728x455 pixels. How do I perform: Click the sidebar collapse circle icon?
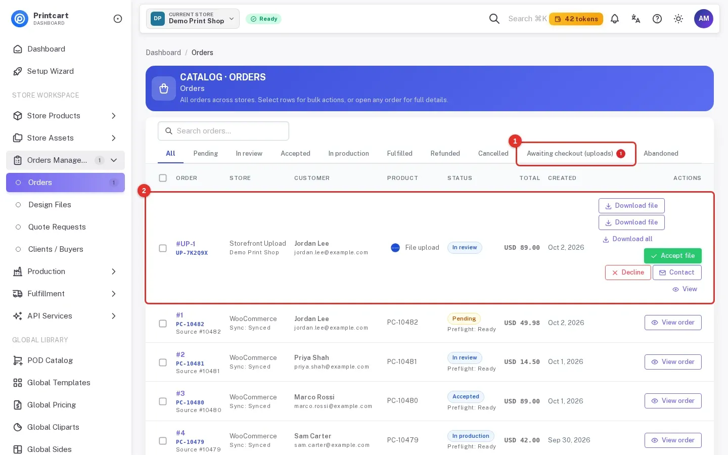tap(118, 19)
